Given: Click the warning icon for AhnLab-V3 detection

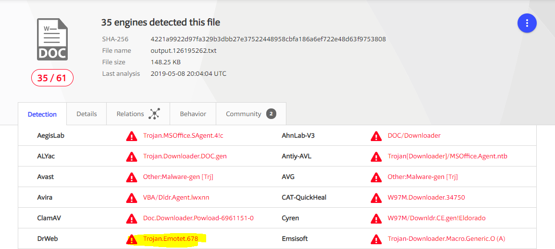Looking at the screenshot, I should 376,136.
